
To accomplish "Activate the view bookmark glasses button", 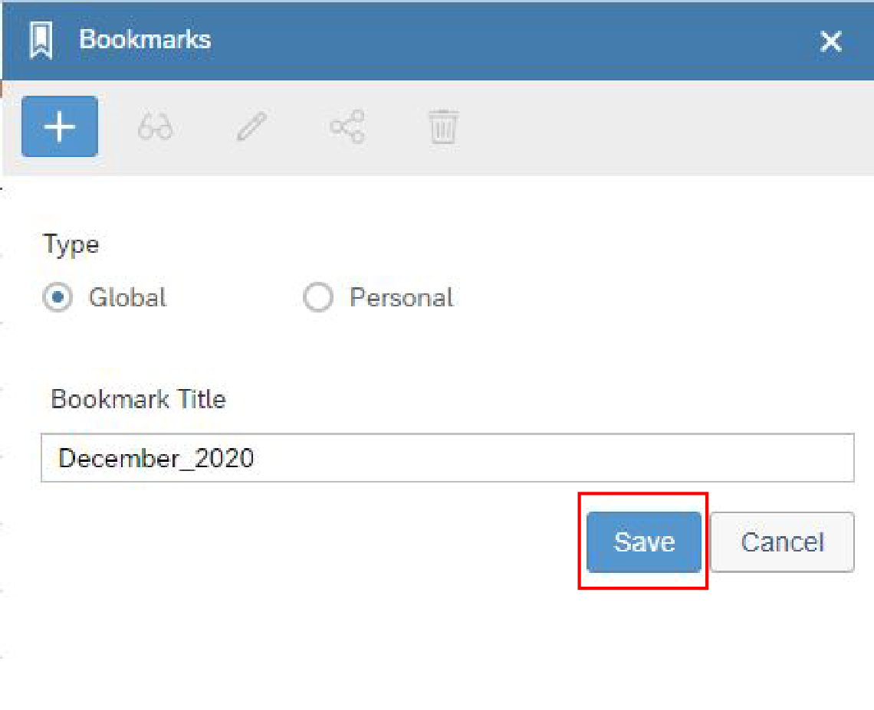I will click(x=154, y=126).
